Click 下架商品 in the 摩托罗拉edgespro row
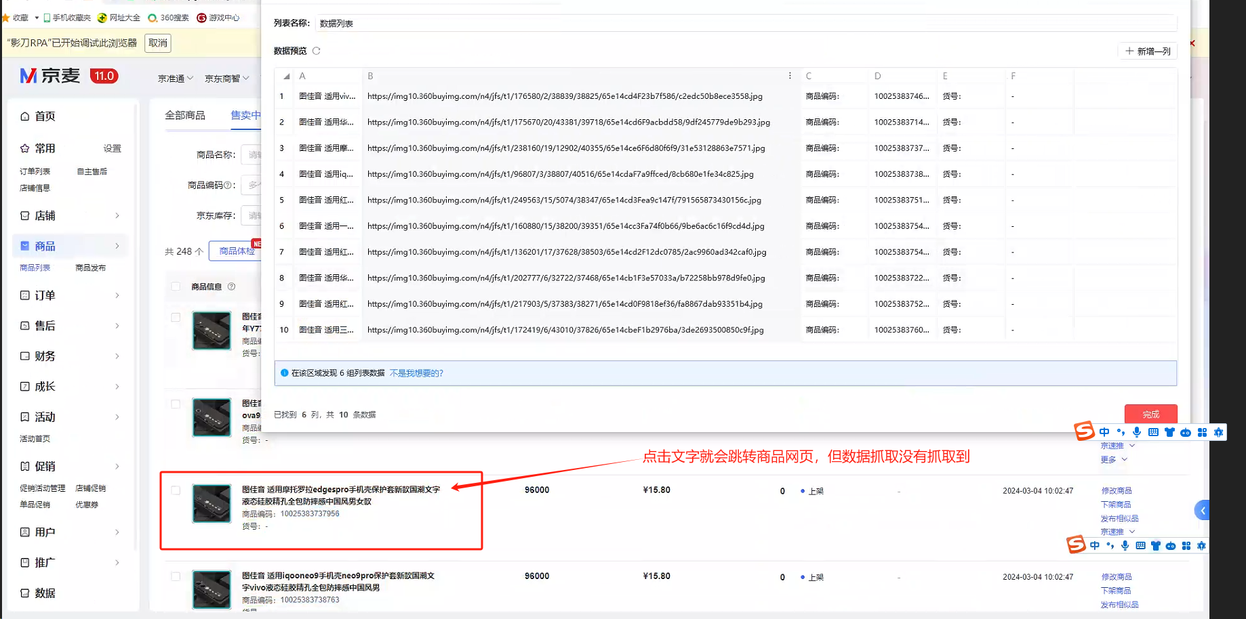 point(1116,505)
